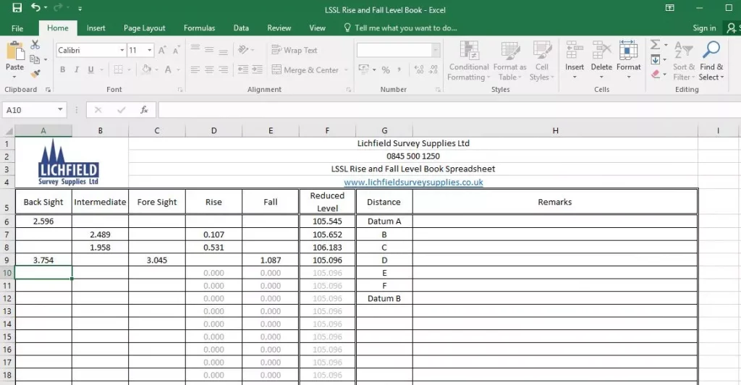Open the Sort & Filter menu
The image size is (741, 385).
pos(684,61)
